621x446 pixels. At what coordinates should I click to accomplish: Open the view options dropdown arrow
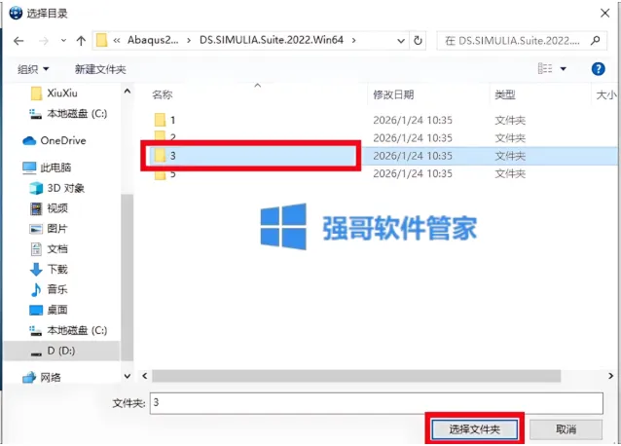pos(564,69)
